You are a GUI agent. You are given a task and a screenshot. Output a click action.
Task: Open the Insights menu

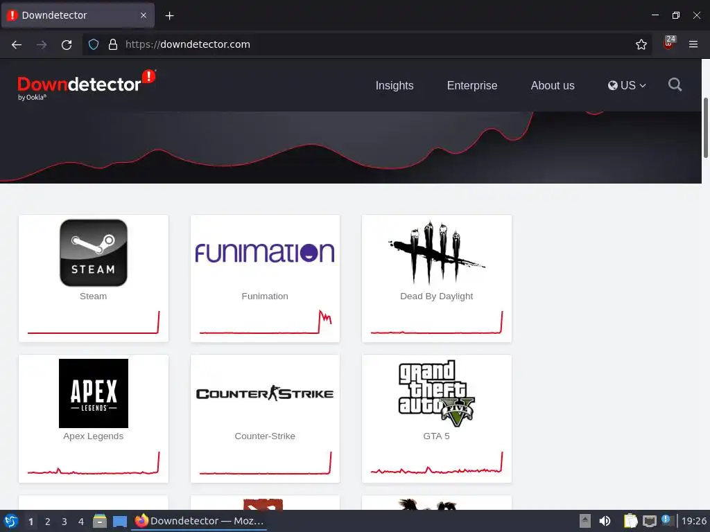coord(395,85)
